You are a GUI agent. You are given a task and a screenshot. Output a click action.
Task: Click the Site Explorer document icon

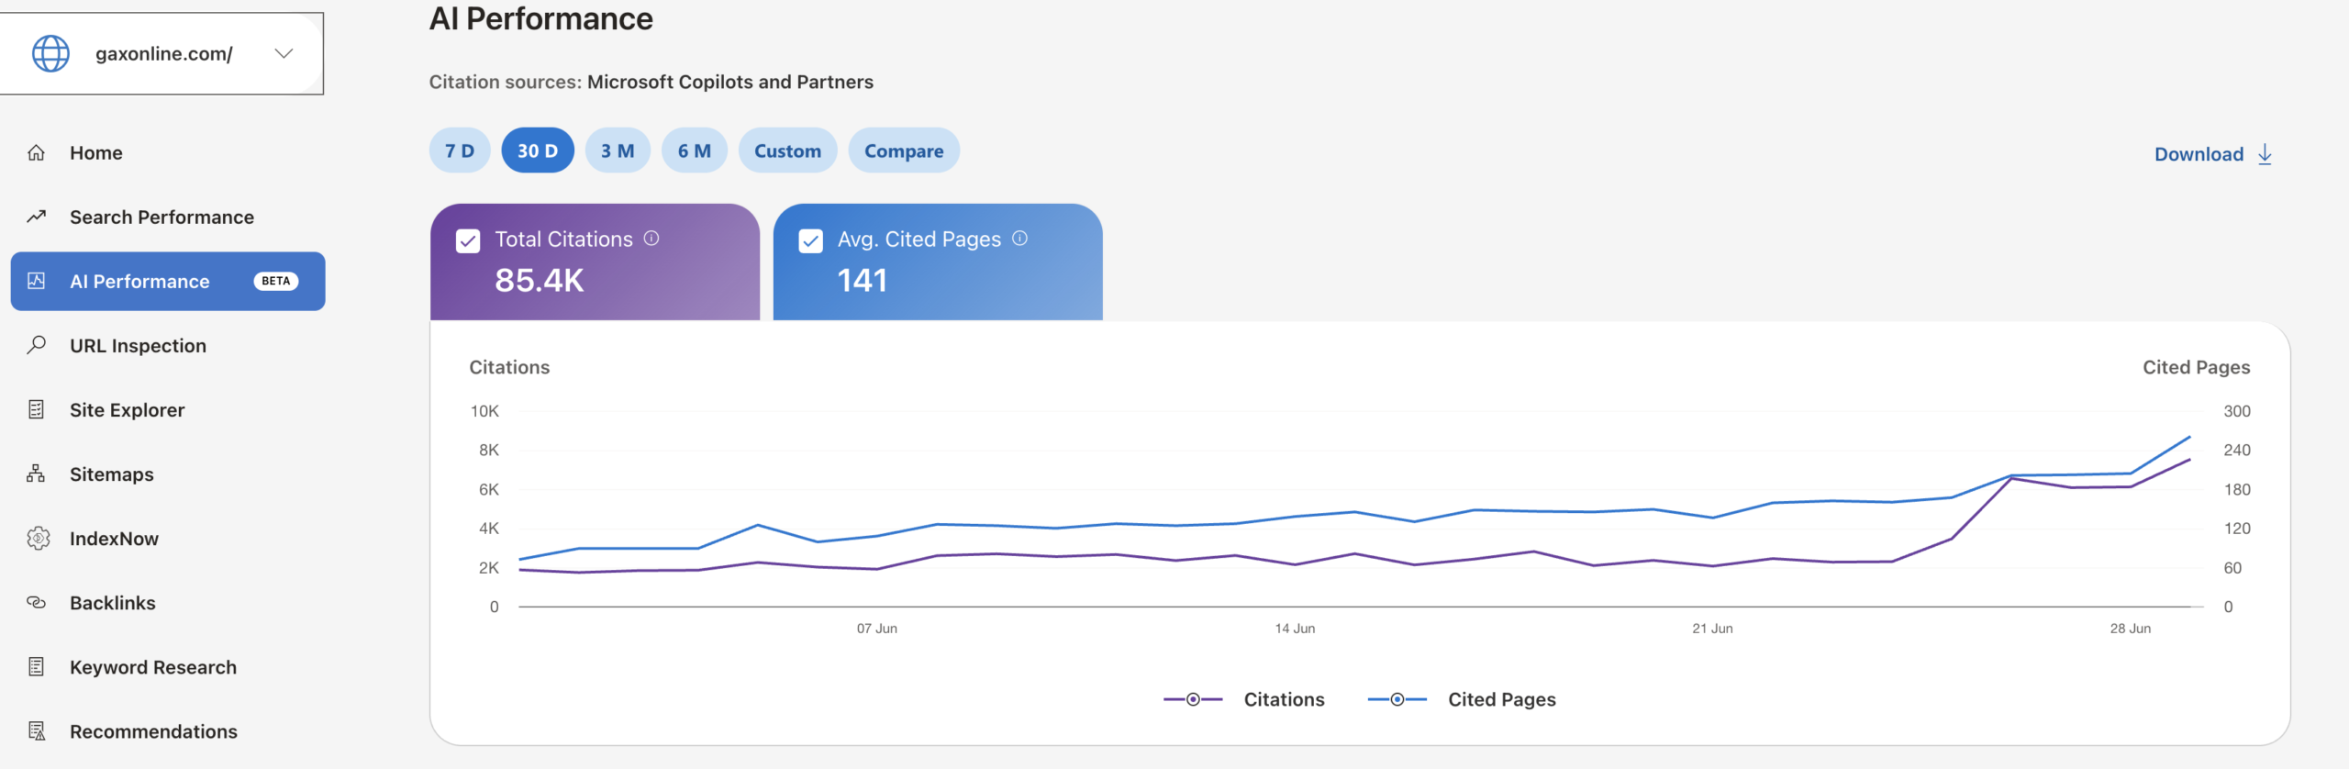(36, 409)
